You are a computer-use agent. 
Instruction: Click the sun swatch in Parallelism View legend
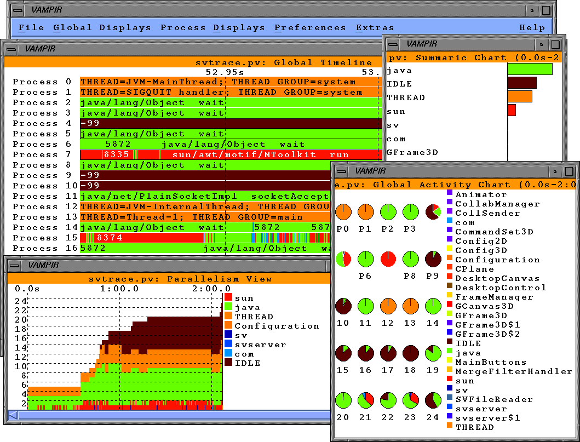coord(228,297)
